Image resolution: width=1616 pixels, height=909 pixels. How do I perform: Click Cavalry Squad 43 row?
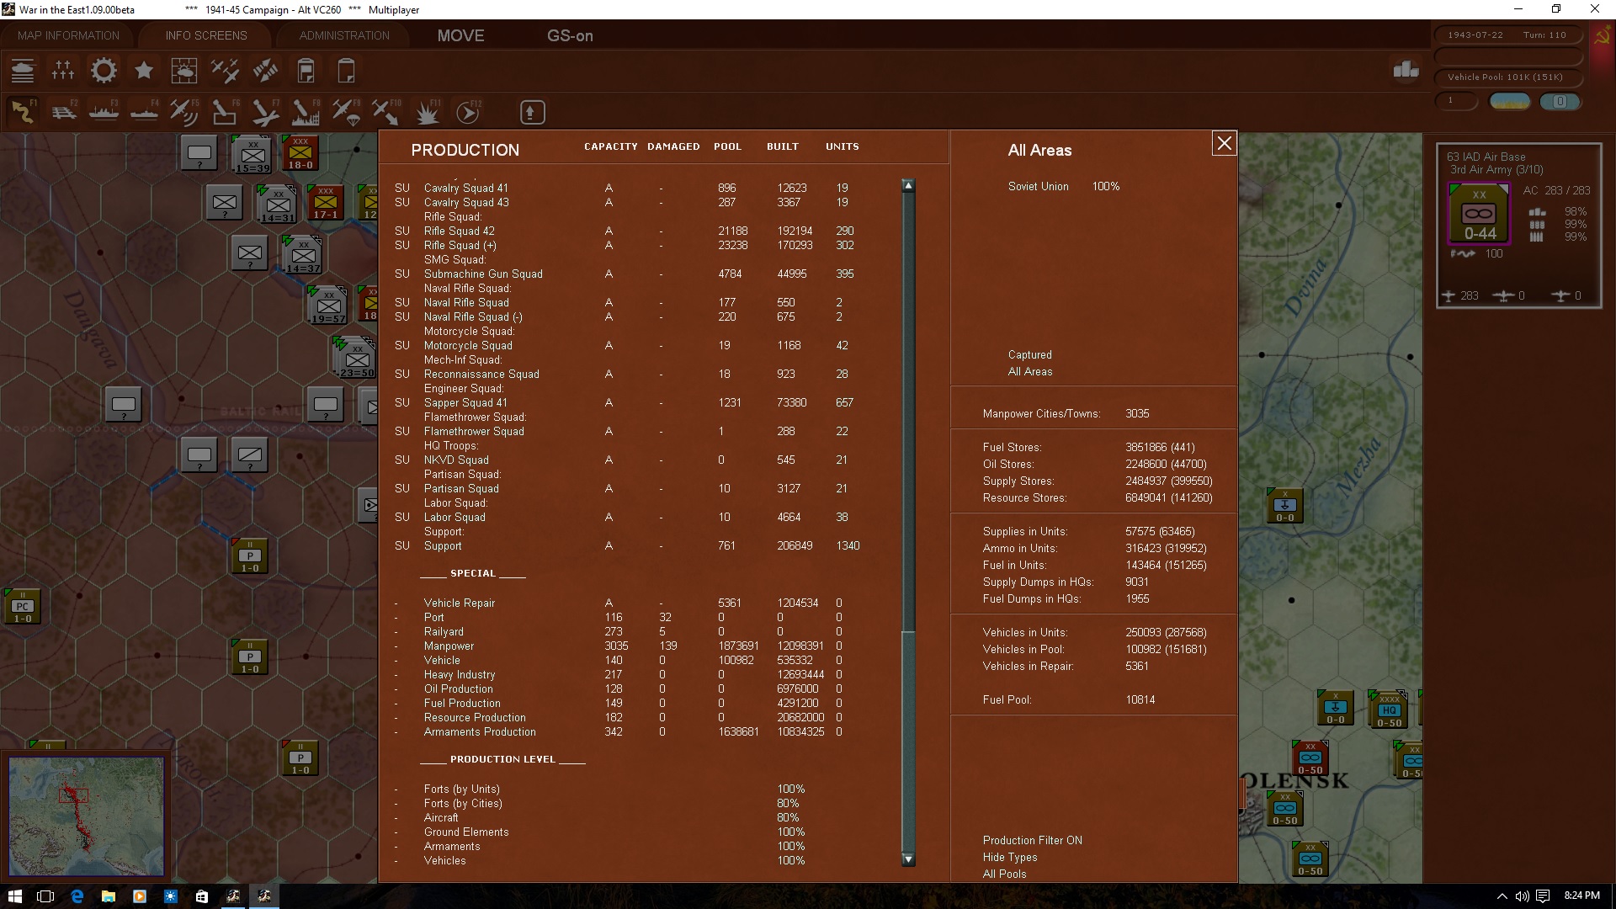(x=627, y=202)
